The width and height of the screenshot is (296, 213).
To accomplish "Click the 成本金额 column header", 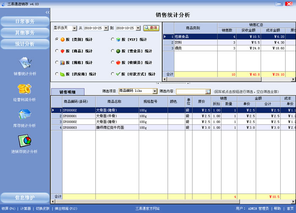I will [273, 30].
